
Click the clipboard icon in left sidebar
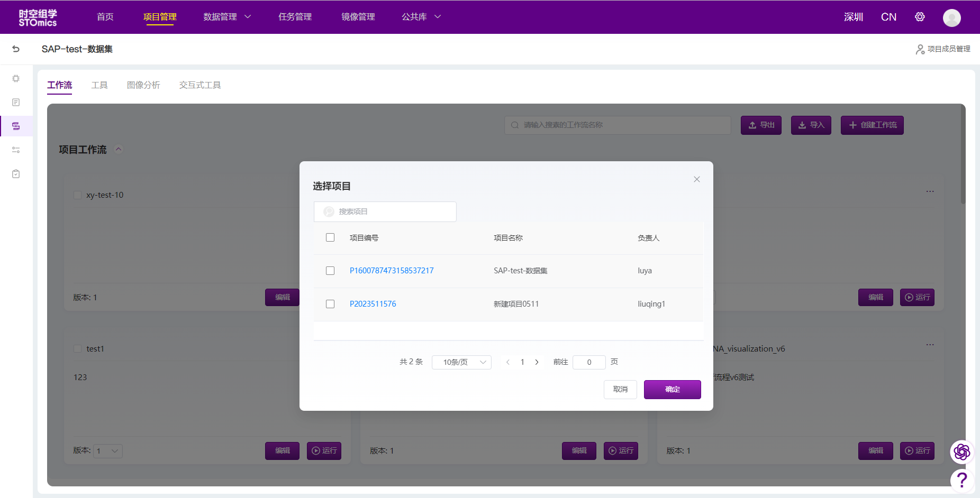[16, 174]
